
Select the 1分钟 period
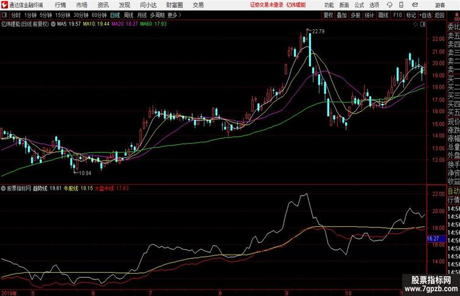click(x=30, y=15)
